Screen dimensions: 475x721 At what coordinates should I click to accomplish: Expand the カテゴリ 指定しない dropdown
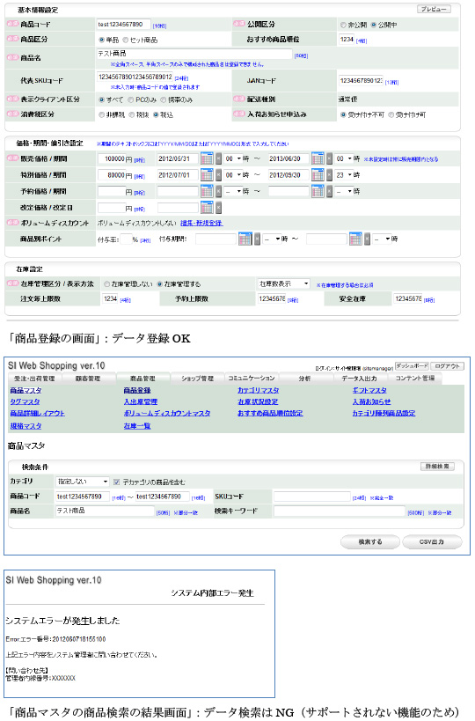pyautogui.click(x=82, y=482)
